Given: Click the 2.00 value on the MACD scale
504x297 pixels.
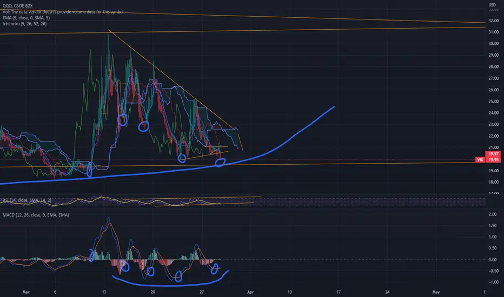Looking at the screenshot, I should (x=493, y=214).
